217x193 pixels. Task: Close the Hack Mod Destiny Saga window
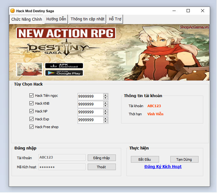point(203,11)
